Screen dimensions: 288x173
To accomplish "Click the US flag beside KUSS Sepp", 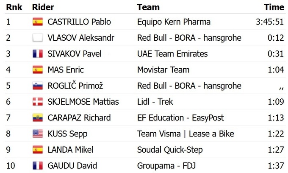I will click(38, 134).
